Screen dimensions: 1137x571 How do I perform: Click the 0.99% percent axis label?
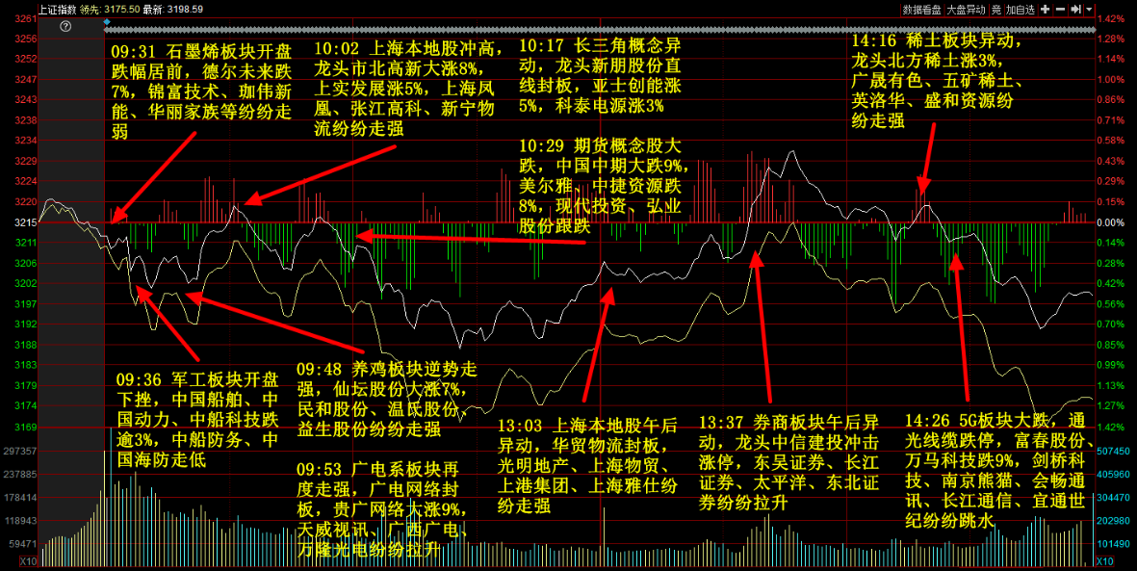1110,365
